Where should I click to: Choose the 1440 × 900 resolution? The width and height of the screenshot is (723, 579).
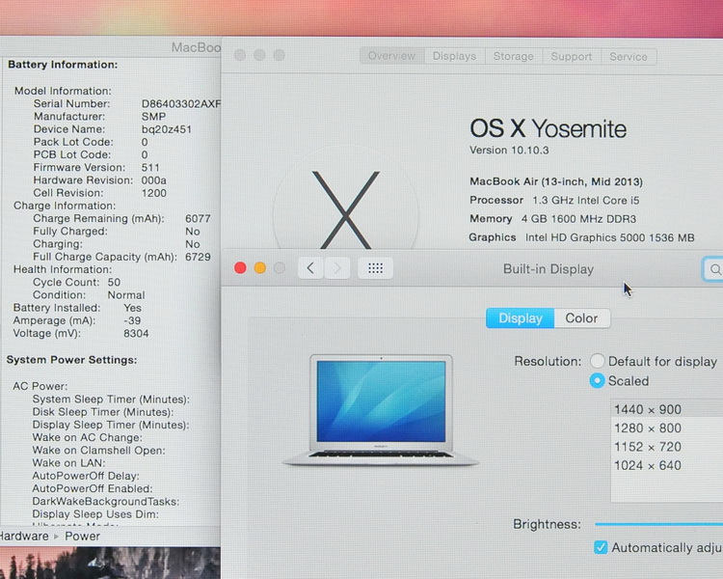pyautogui.click(x=667, y=409)
